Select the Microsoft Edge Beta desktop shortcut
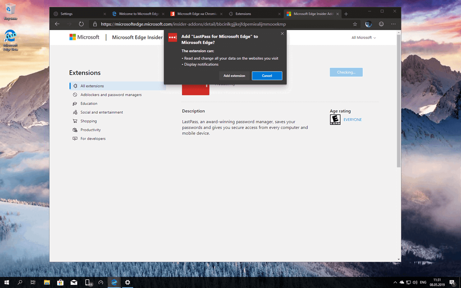This screenshot has width=461, height=288. [10, 40]
